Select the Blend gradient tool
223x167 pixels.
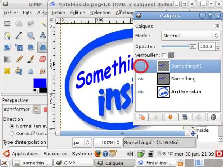pyautogui.click(x=7, y=59)
